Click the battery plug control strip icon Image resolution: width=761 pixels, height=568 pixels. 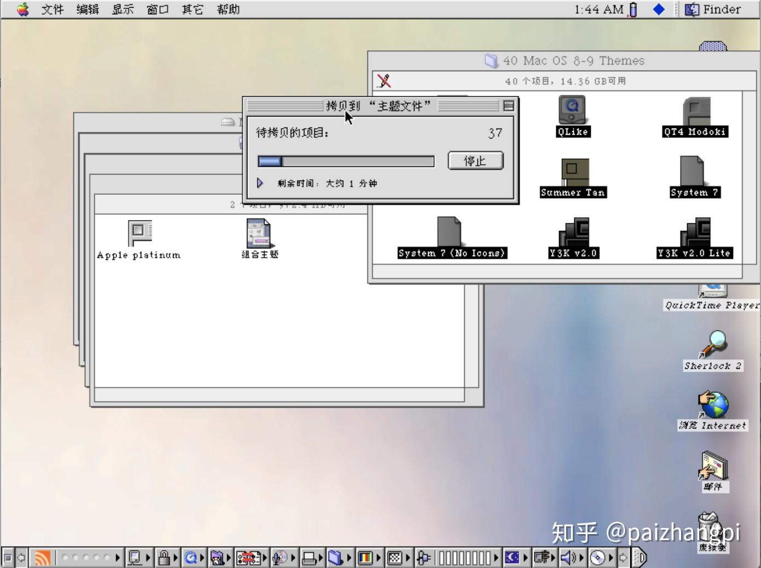tap(423, 558)
